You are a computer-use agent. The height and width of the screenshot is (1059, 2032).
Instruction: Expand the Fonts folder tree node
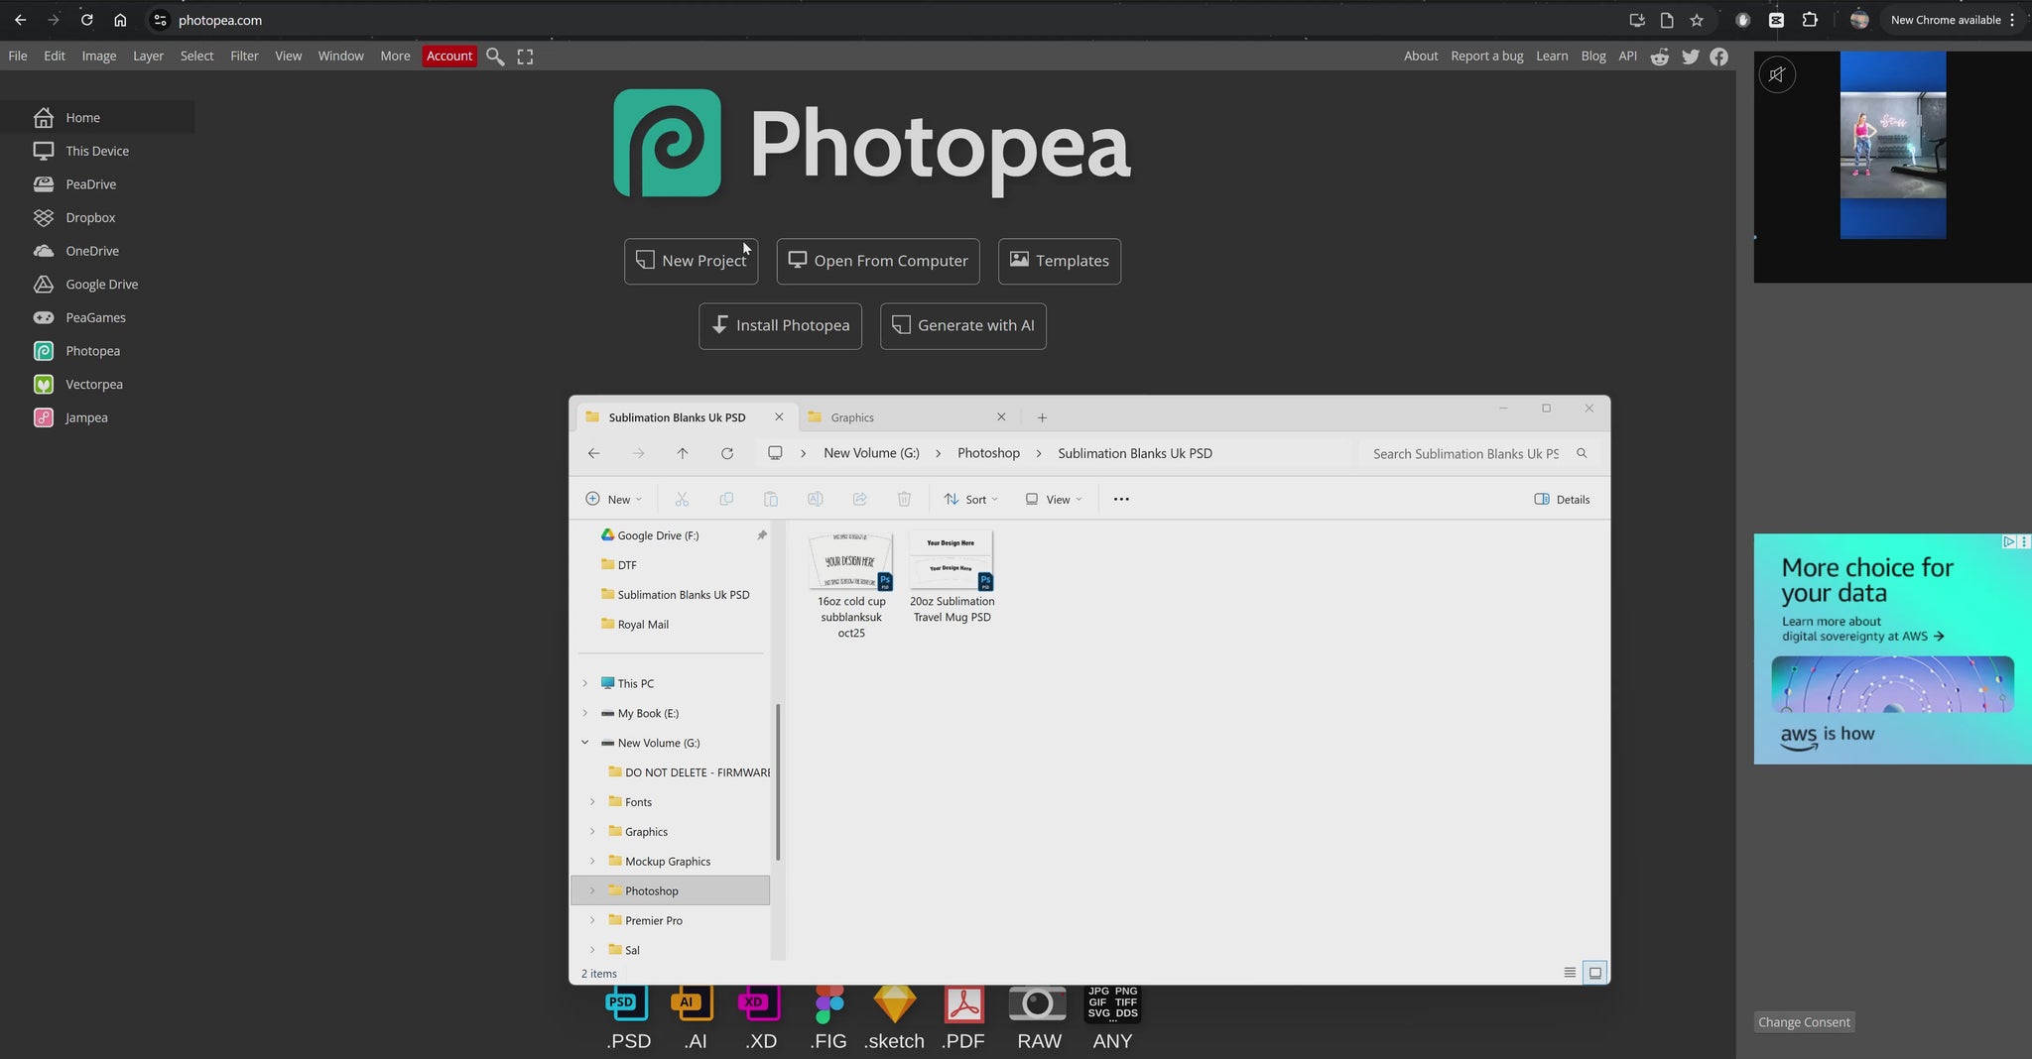pos(592,802)
